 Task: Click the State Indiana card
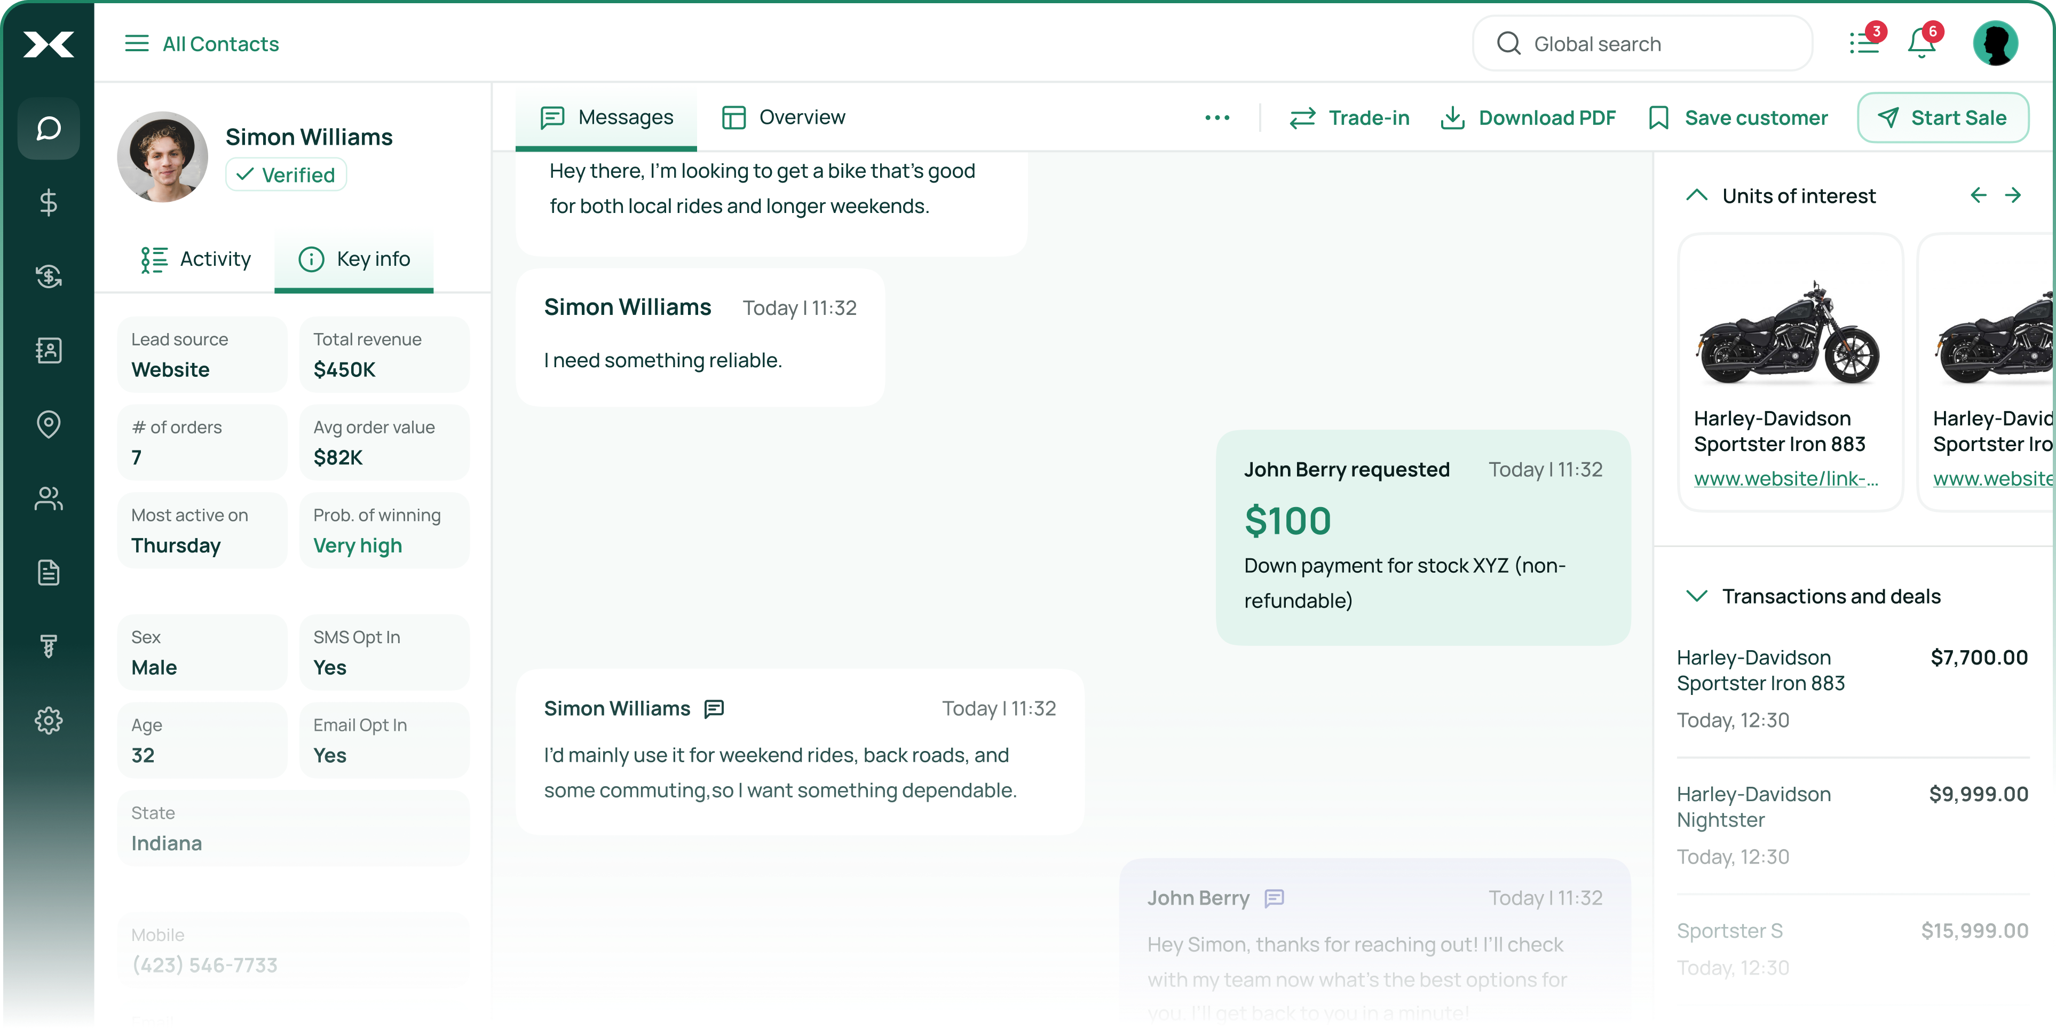pyautogui.click(x=294, y=828)
